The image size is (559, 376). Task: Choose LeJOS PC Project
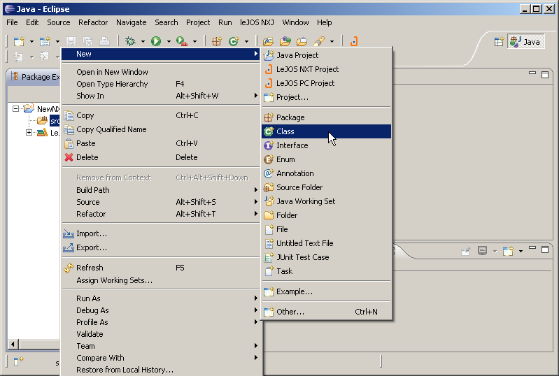(x=327, y=83)
